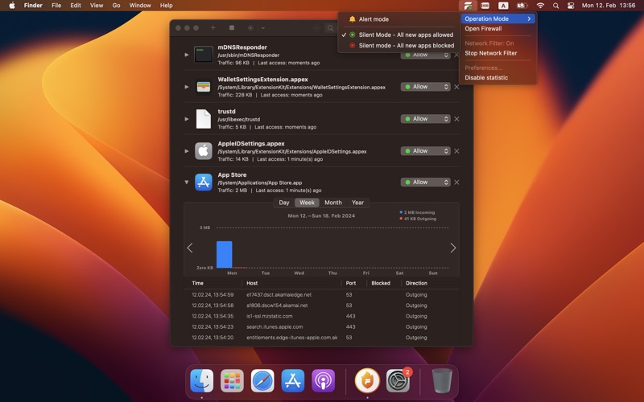Remove the App Store rule with X
The height and width of the screenshot is (402, 644).
pos(456,183)
